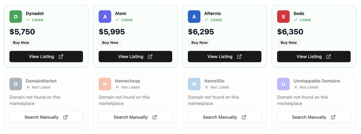Click the light blue NameSilo N logo icon
The height and width of the screenshot is (134, 361).
194,84
